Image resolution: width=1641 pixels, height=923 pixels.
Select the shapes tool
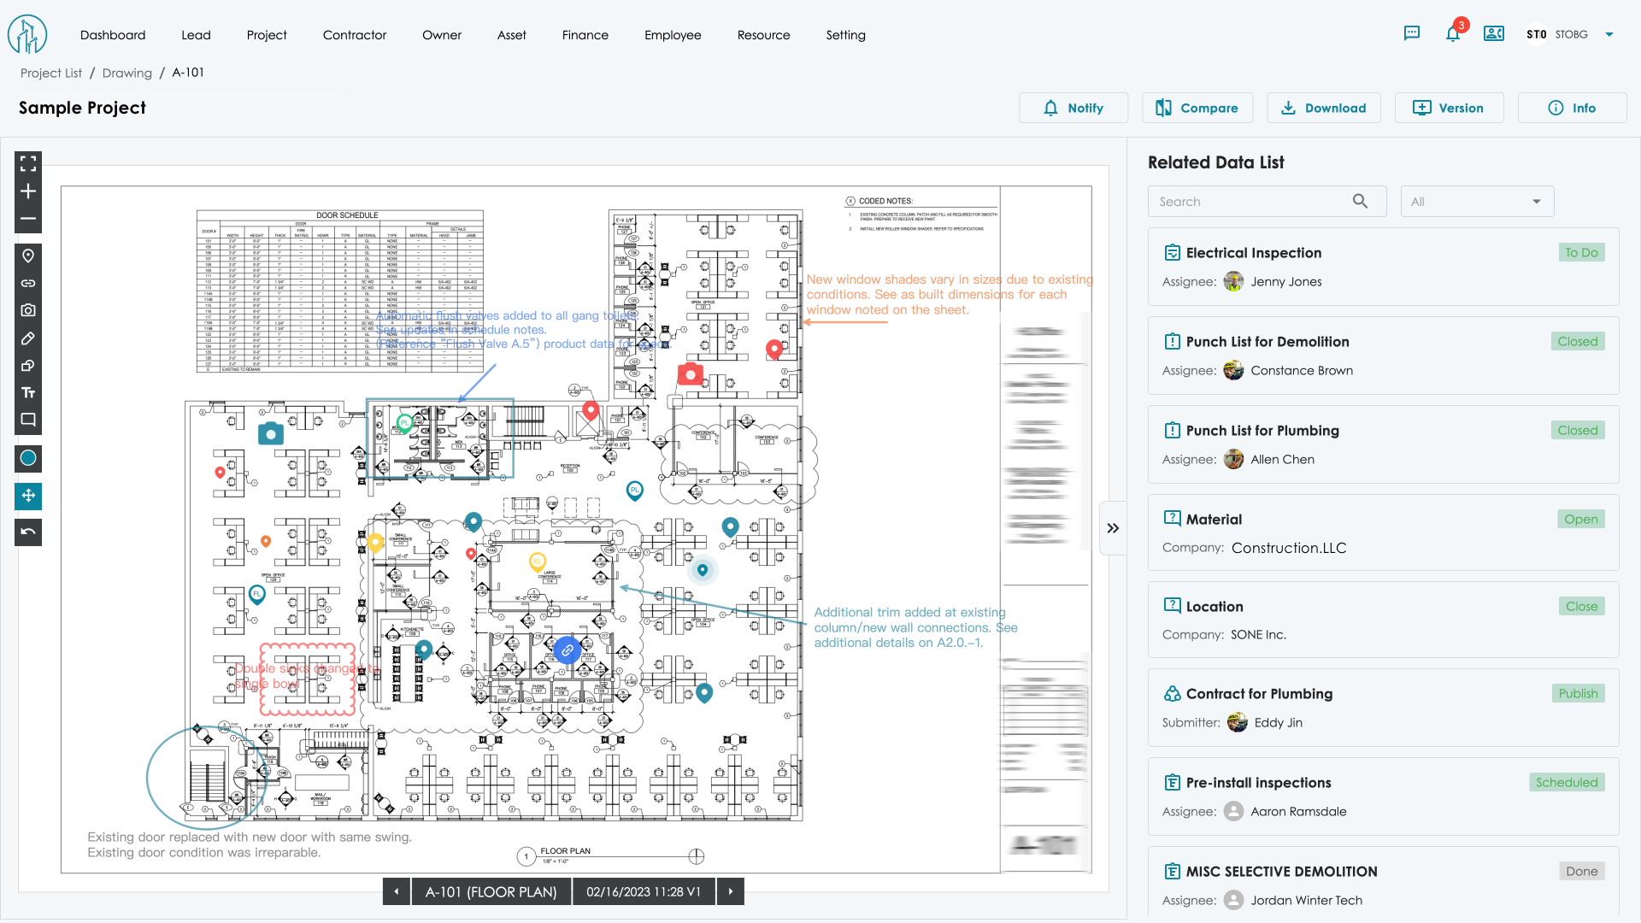[x=28, y=366]
